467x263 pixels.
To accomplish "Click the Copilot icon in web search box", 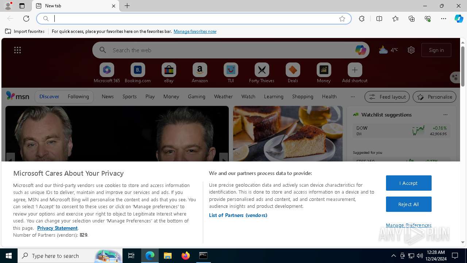I will tap(360, 50).
